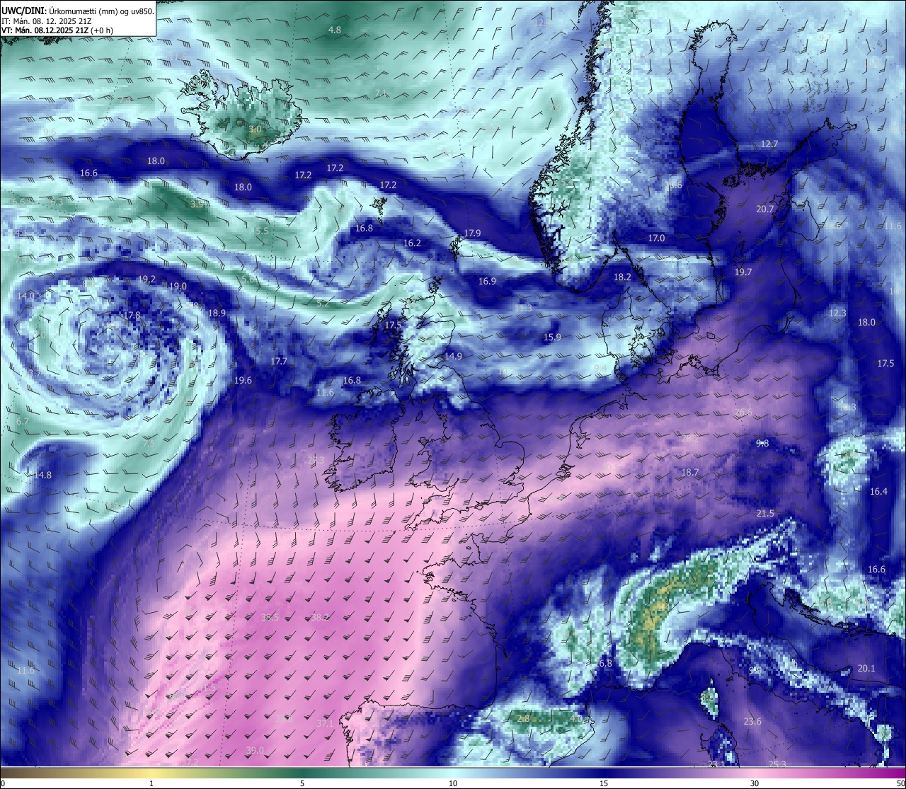The image size is (906, 789).
Task: Click the IT initialization time line
Action: coord(47,21)
